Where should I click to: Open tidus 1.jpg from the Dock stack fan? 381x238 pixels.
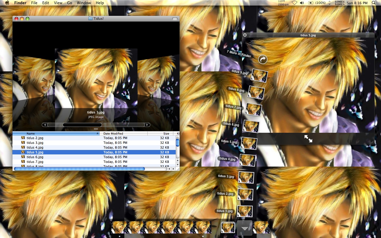click(245, 212)
